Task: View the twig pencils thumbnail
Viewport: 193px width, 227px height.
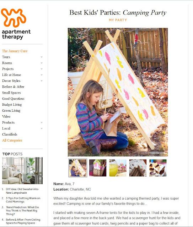Action: coord(138,168)
